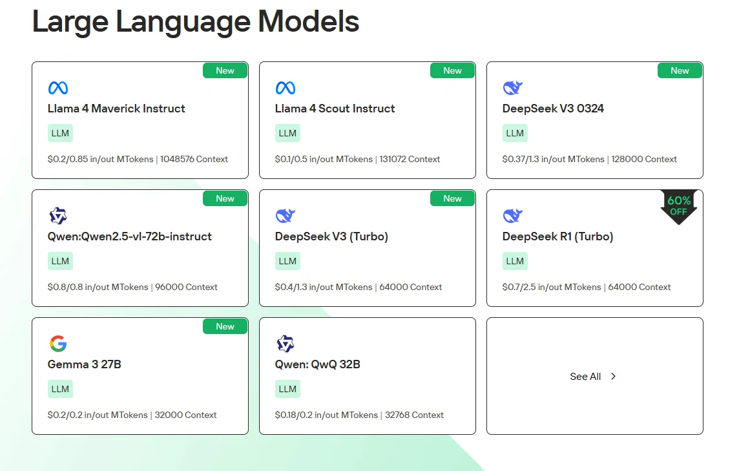Click the '$0.7/2.5 in/out MTokens' pricing text
The width and height of the screenshot is (739, 471).
(552, 287)
